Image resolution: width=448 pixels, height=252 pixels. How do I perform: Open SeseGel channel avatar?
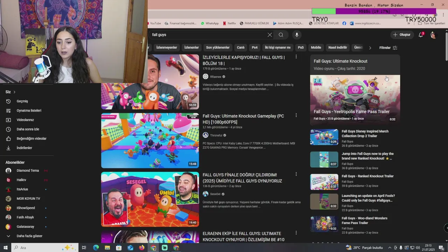205,194
